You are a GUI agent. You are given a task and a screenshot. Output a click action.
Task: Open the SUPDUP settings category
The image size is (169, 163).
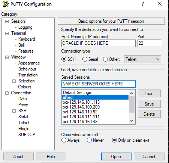[x=27, y=135]
